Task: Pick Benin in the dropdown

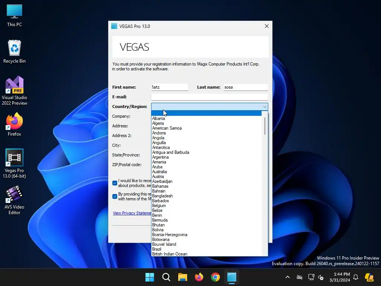Action: coord(206,216)
